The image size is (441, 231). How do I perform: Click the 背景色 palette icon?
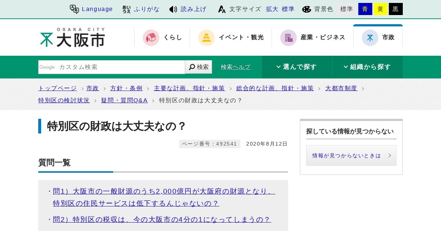click(x=306, y=9)
